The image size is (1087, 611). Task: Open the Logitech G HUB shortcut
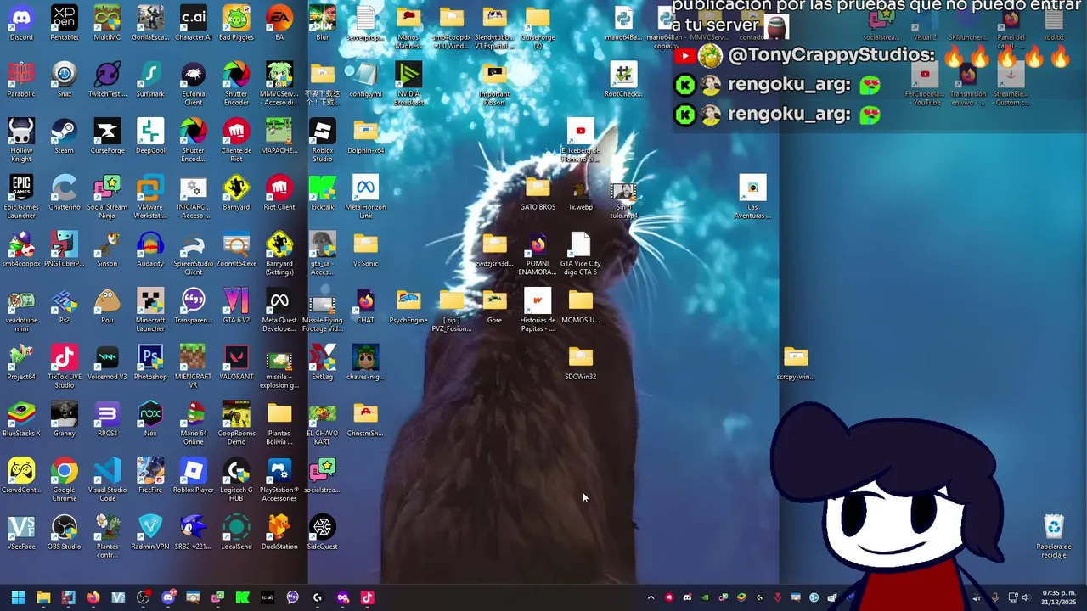click(236, 480)
